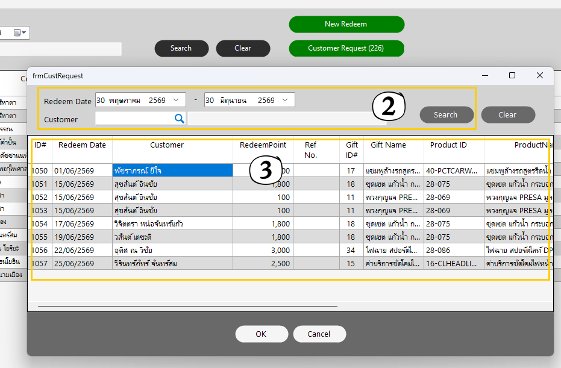The width and height of the screenshot is (561, 368).
Task: Click the Clear button in frmCustRequest dialog
Action: (508, 115)
